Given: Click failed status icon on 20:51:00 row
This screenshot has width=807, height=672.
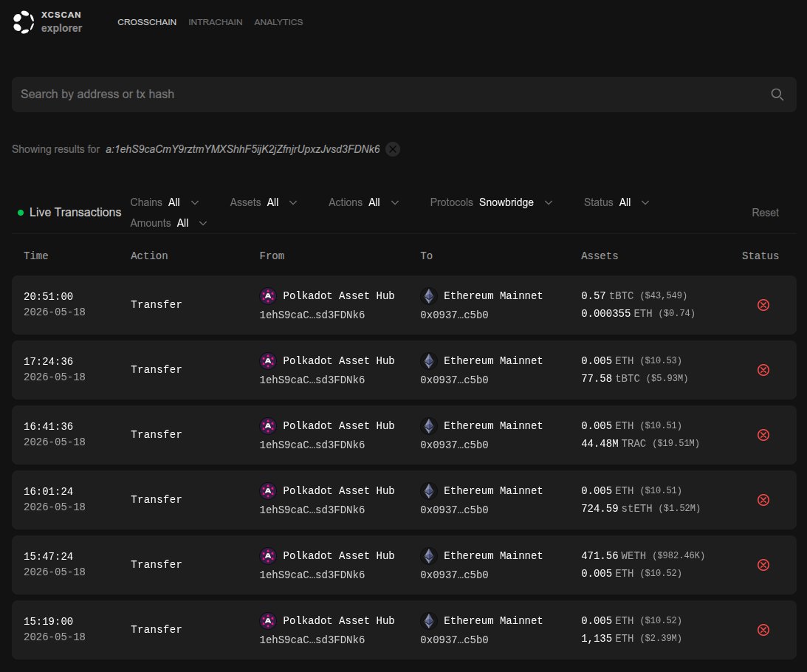Looking at the screenshot, I should pos(763,305).
